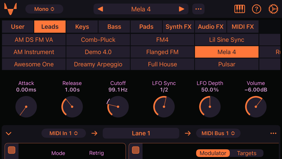Load the Lil Sine Sync preset
282x159 pixels.
(x=226, y=40)
